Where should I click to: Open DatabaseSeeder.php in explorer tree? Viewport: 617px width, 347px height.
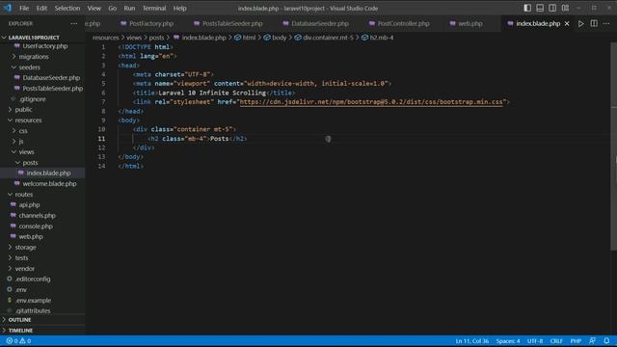click(x=51, y=78)
